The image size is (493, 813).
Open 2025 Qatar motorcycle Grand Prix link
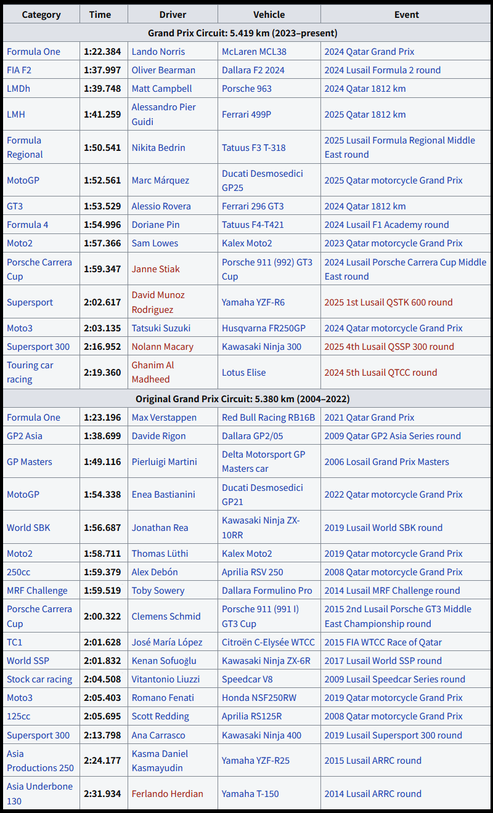coord(393,180)
